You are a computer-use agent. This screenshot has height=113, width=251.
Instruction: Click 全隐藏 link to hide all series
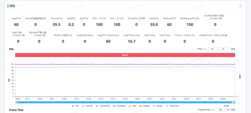coord(226,106)
